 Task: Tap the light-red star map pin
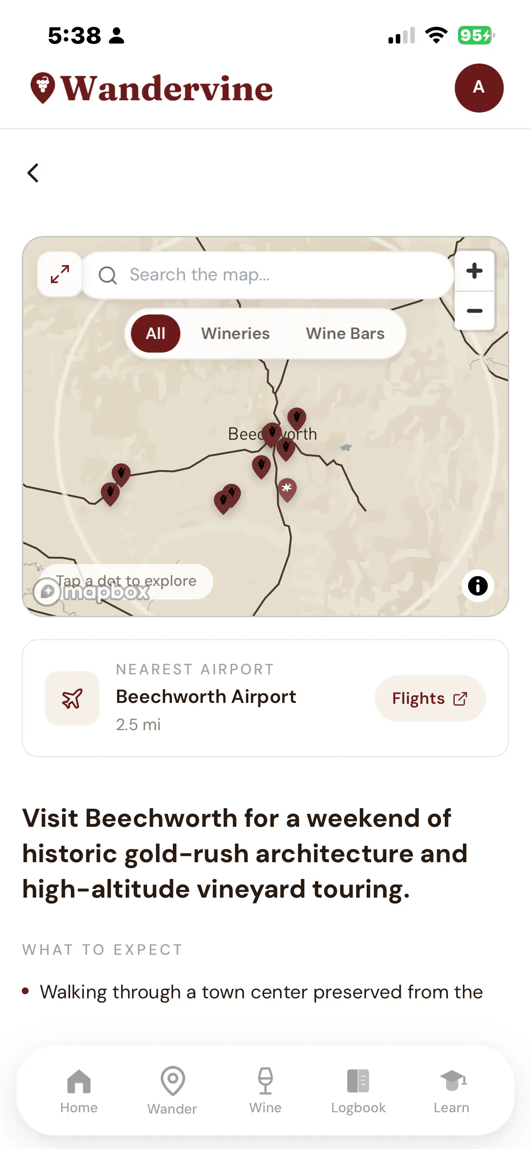pos(287,490)
